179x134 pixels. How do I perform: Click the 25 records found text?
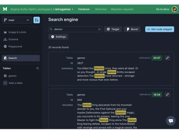[58, 47]
